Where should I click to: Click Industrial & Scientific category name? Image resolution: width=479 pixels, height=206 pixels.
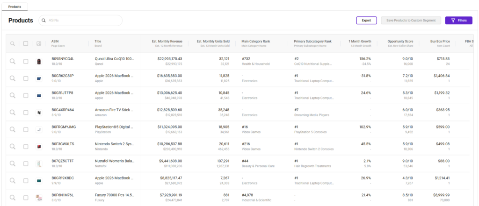256,200
